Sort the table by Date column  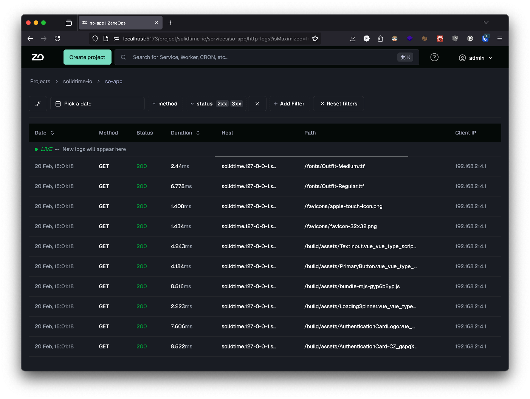point(45,133)
